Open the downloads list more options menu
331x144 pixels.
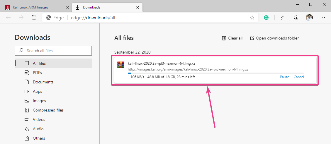(308, 38)
